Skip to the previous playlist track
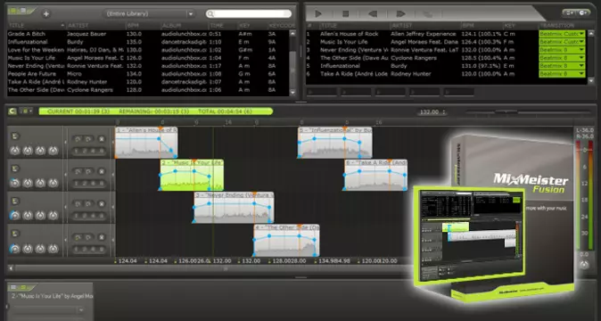This screenshot has height=321, width=601. tap(373, 13)
